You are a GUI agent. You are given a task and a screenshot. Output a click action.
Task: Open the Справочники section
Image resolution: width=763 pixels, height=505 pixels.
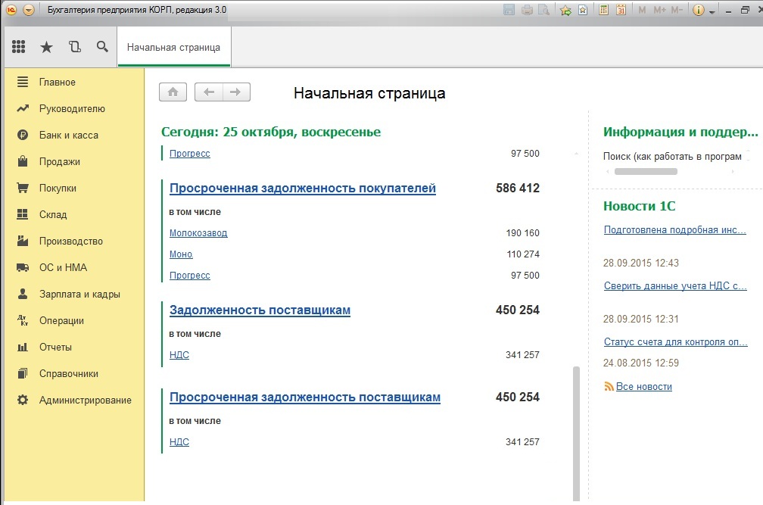pyautogui.click(x=69, y=374)
